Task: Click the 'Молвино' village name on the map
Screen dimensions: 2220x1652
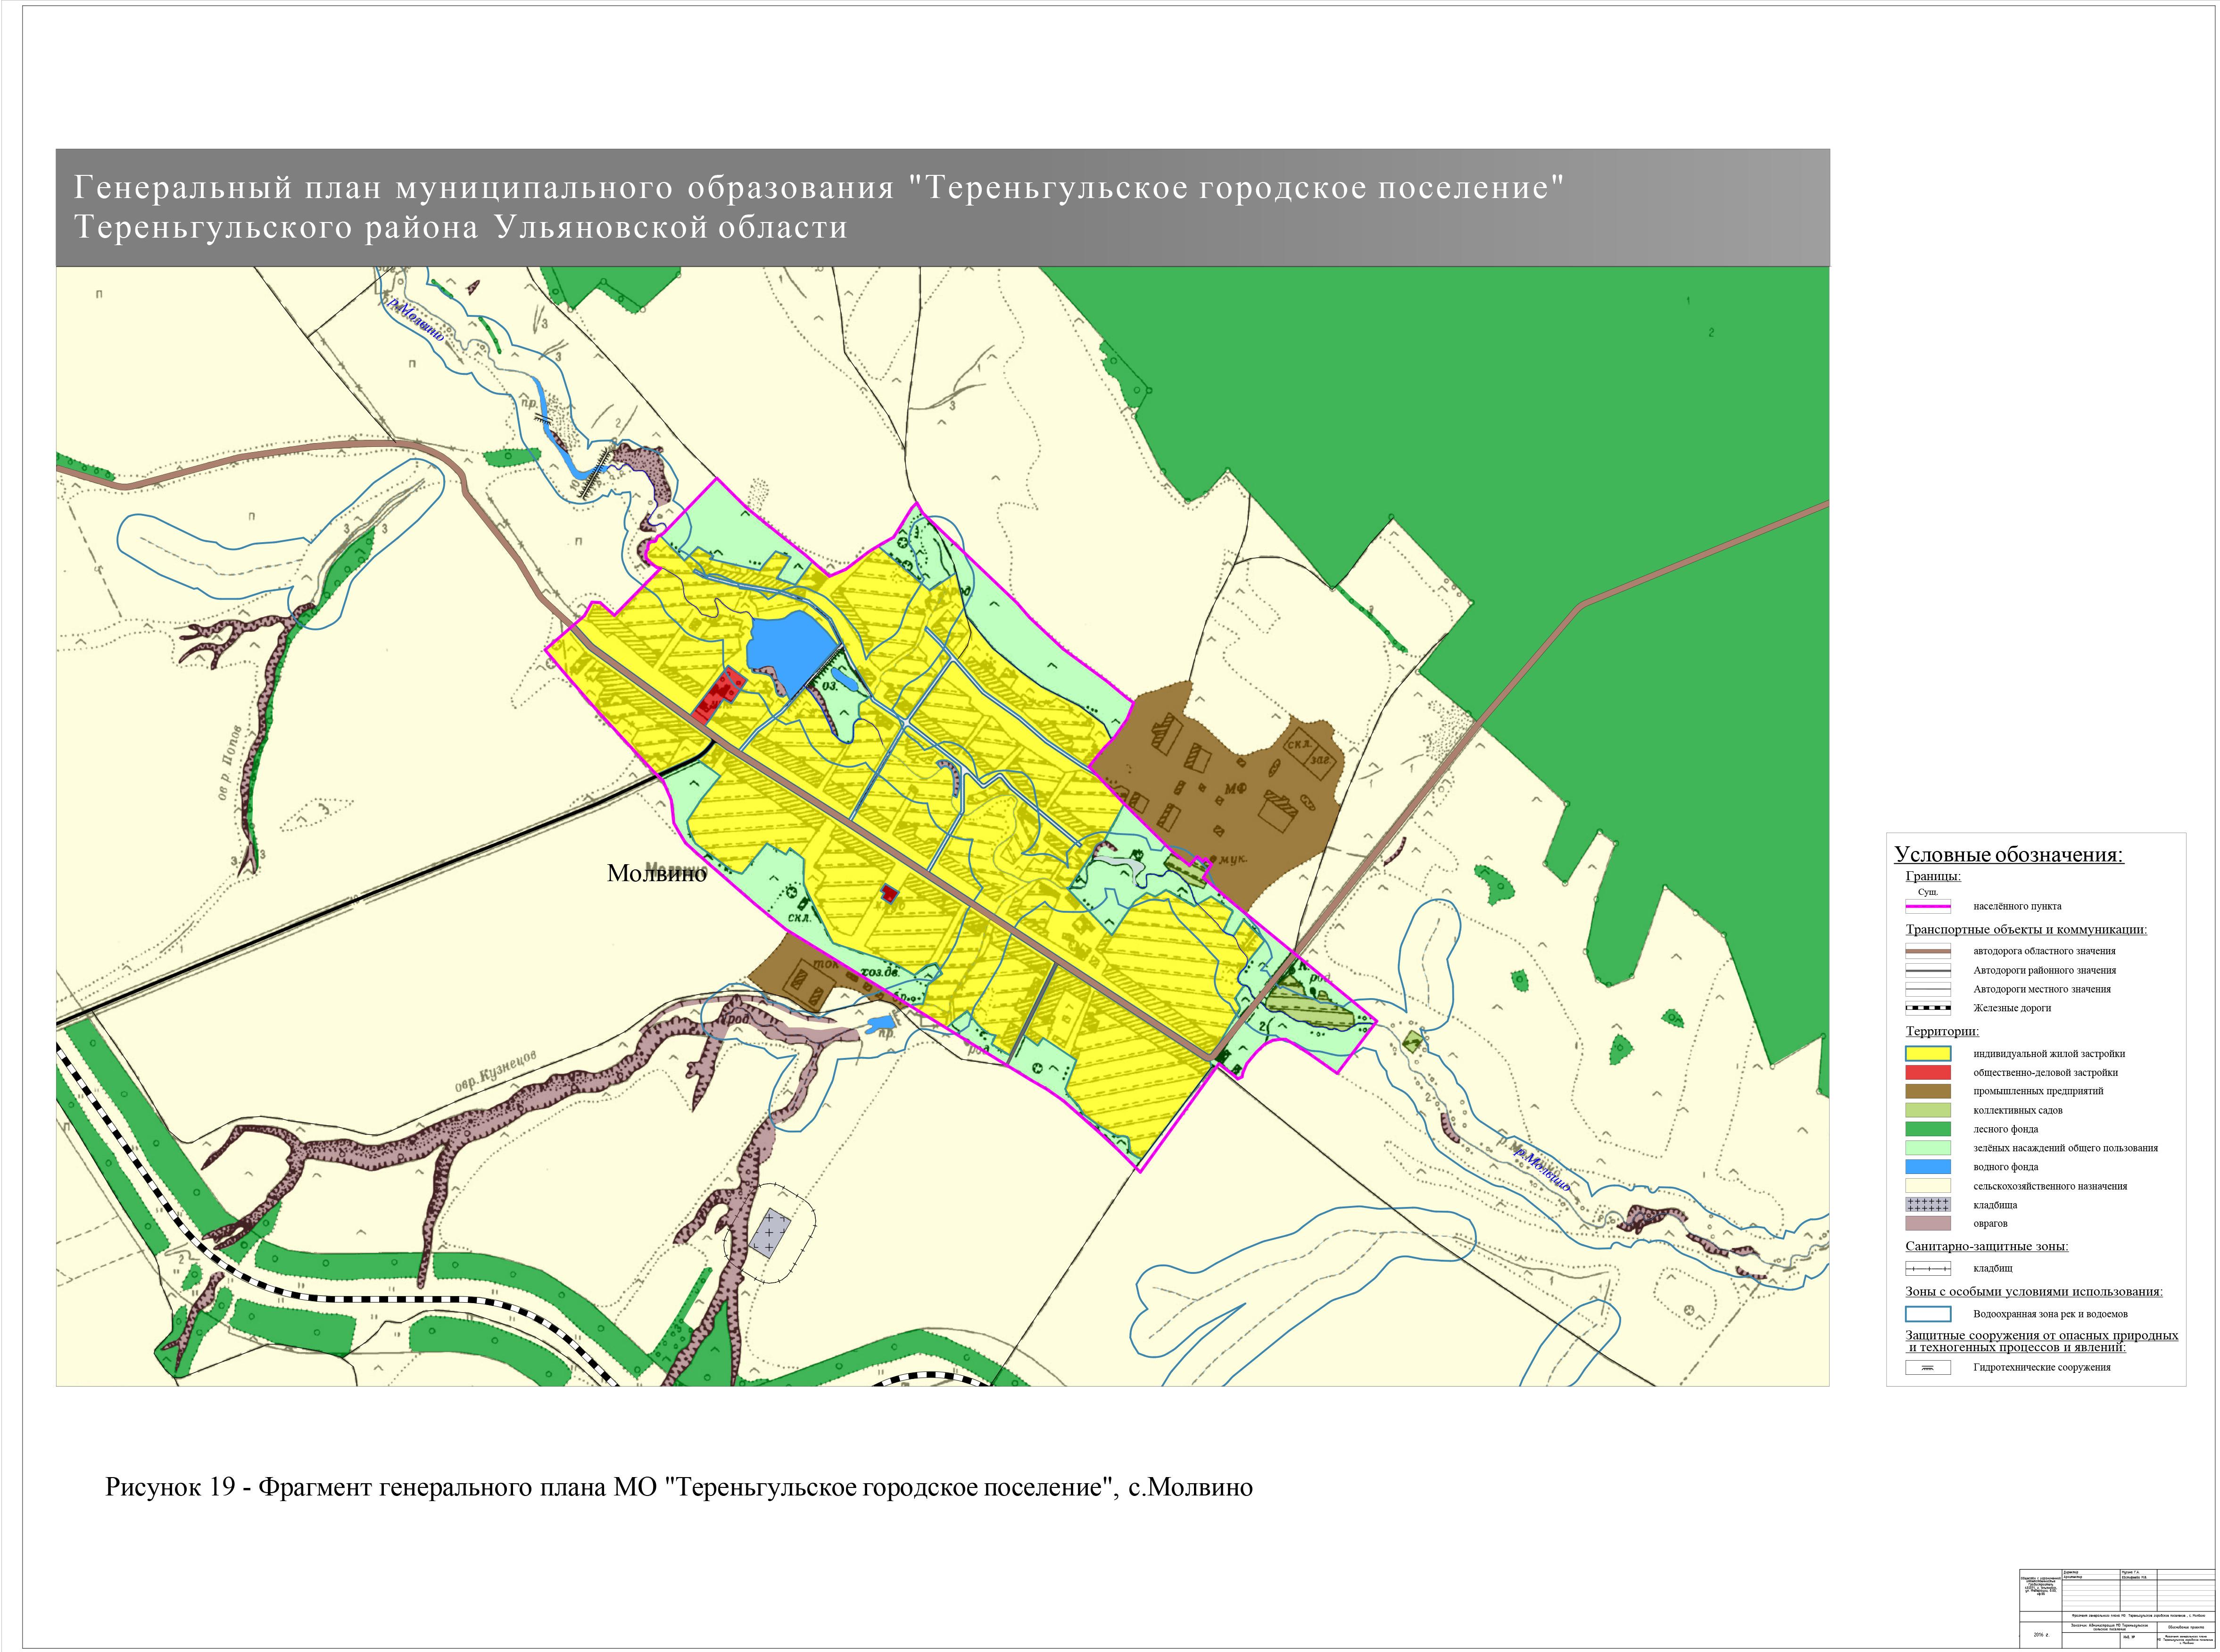Action: pyautogui.click(x=656, y=873)
